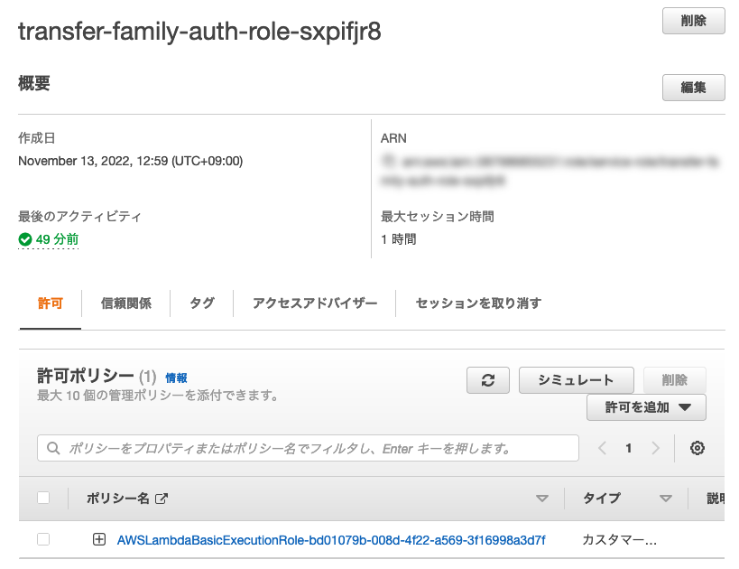This screenshot has width=739, height=569.
Task: Click the external link icon beside ポリシー名
Action: tap(162, 499)
